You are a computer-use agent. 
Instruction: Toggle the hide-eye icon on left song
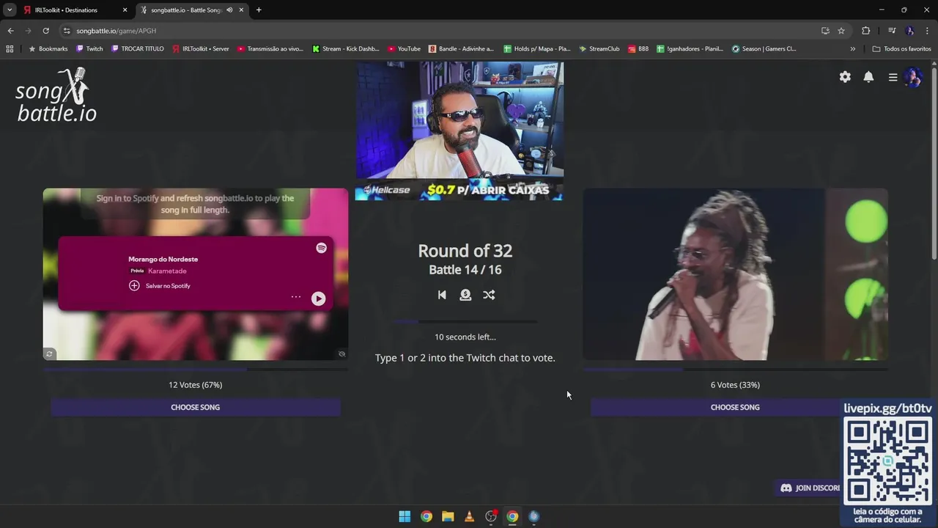coord(341,354)
